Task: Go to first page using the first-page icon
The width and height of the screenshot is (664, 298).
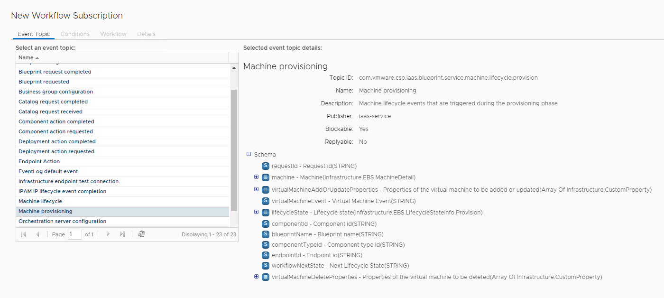Action: [23, 234]
